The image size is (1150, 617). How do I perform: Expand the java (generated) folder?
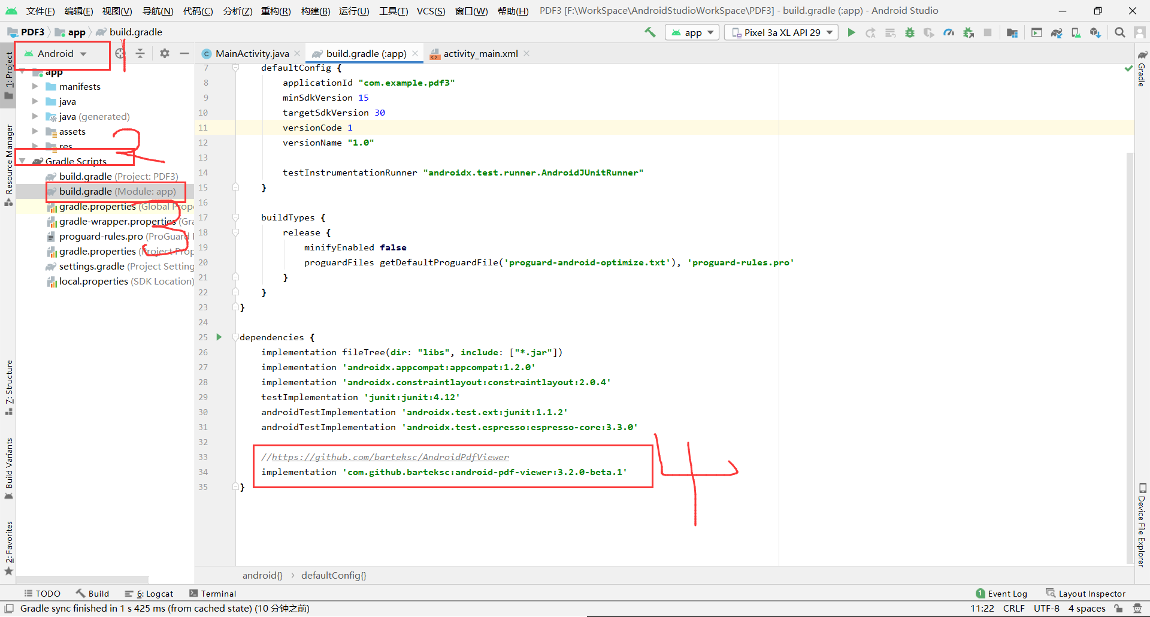(x=35, y=116)
